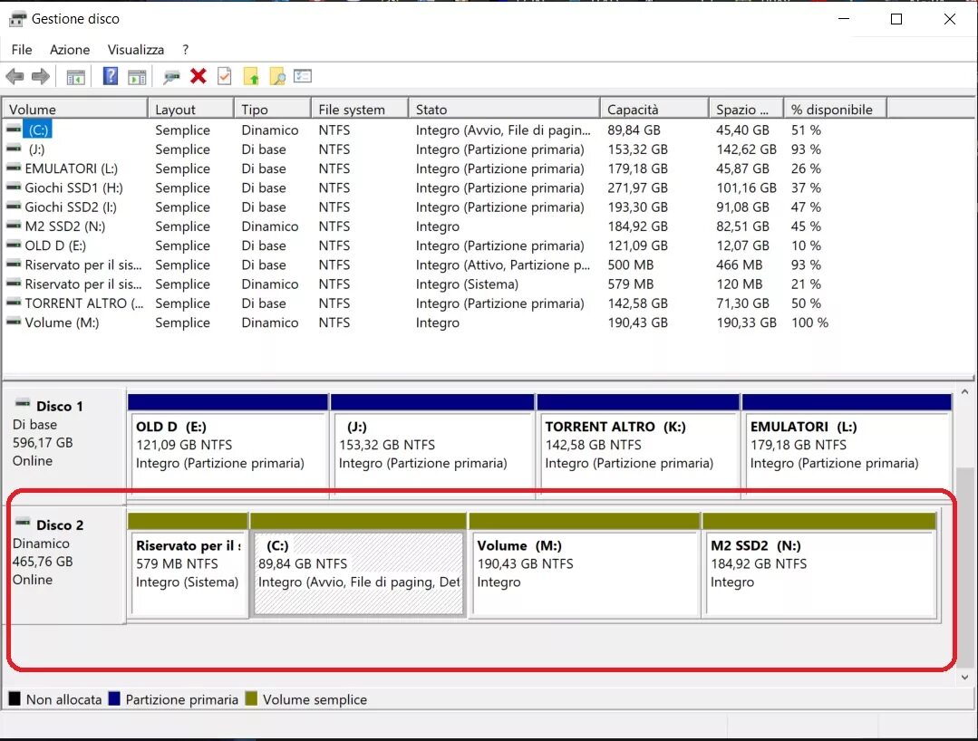Screen dimensions: 978x741
Task: Sort by the File system column header
Action: click(x=360, y=109)
